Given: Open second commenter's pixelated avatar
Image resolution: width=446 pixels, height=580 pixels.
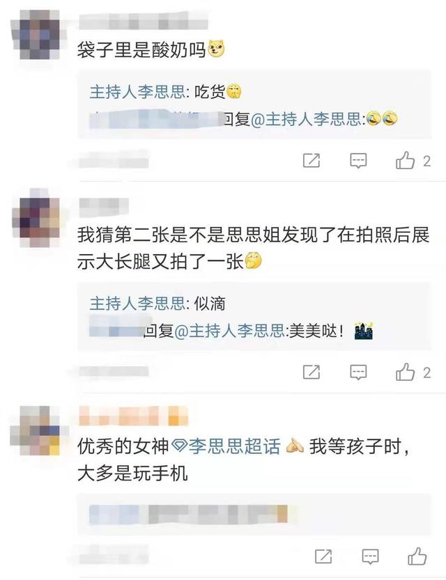Looking at the screenshot, I should [x=36, y=217].
